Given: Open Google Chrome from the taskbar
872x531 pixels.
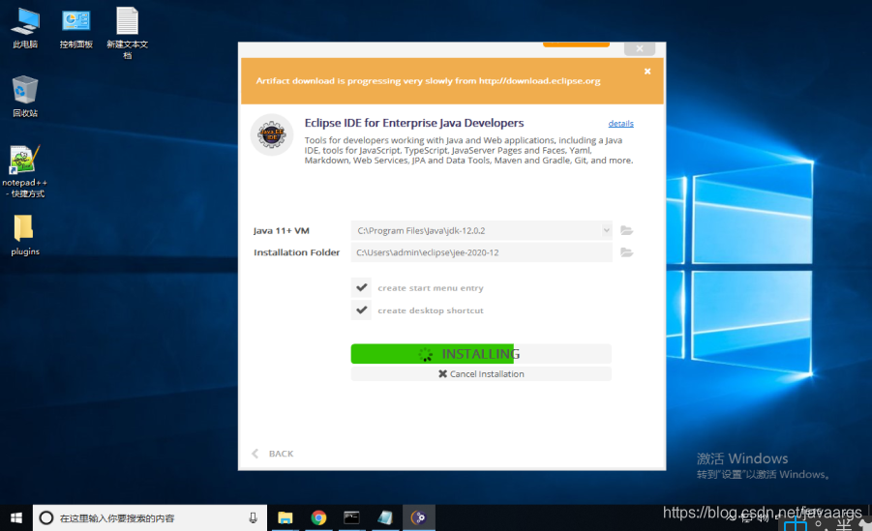Looking at the screenshot, I should click(x=318, y=517).
